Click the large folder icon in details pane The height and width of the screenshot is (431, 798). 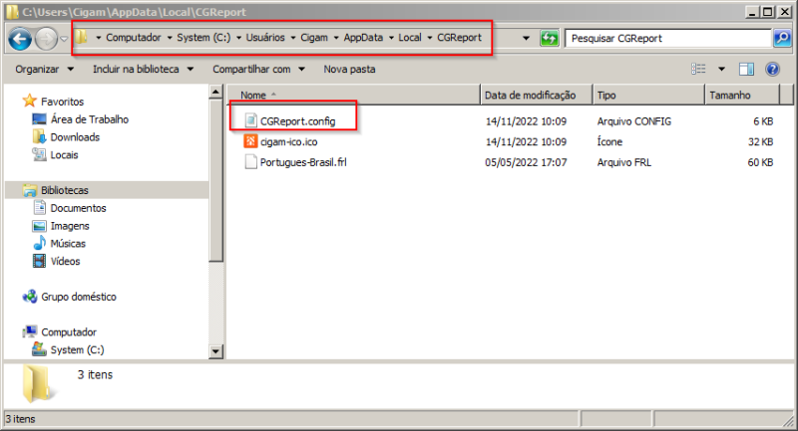point(39,384)
